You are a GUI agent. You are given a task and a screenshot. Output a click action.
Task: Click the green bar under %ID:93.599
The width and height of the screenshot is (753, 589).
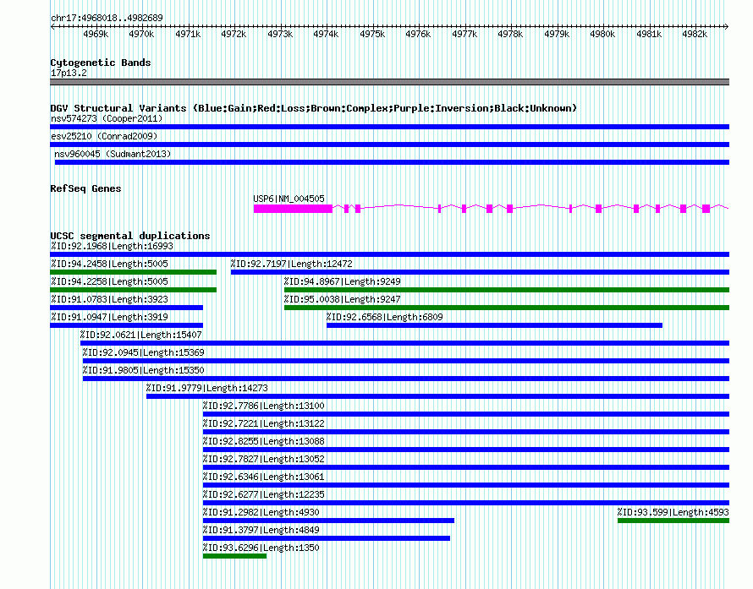(x=673, y=521)
